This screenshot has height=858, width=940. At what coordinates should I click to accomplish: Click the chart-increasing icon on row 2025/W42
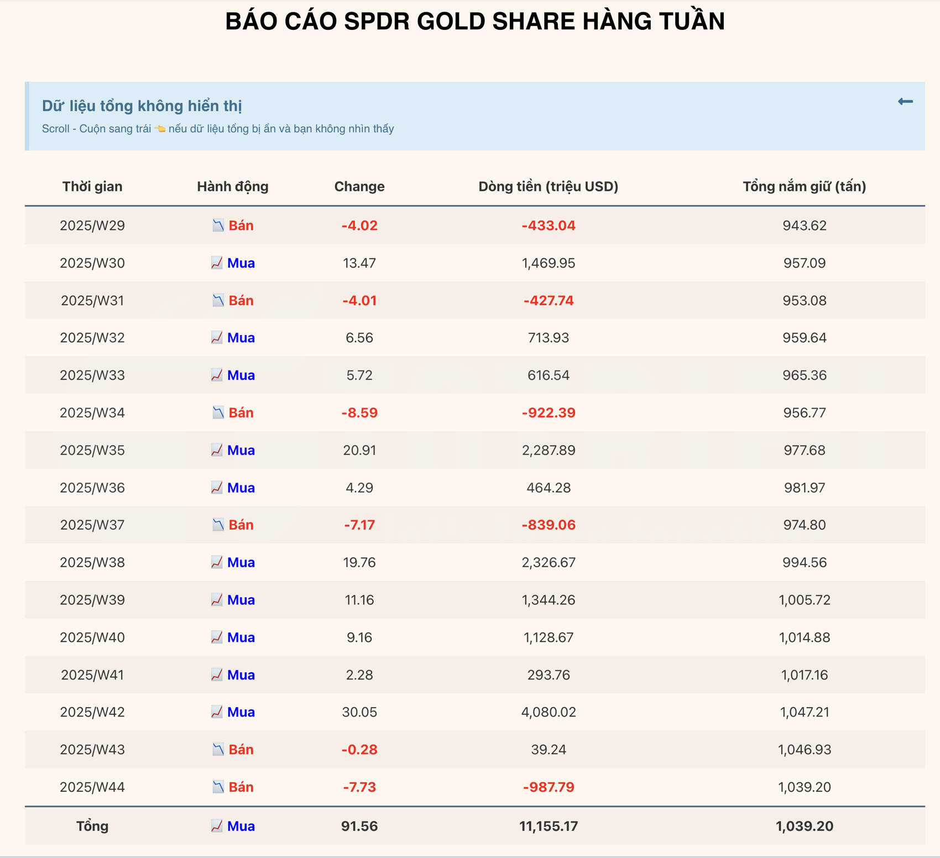(218, 712)
